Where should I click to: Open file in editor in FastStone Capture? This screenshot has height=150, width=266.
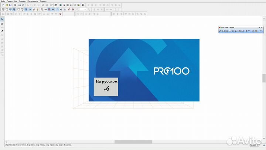(x=220, y=31)
